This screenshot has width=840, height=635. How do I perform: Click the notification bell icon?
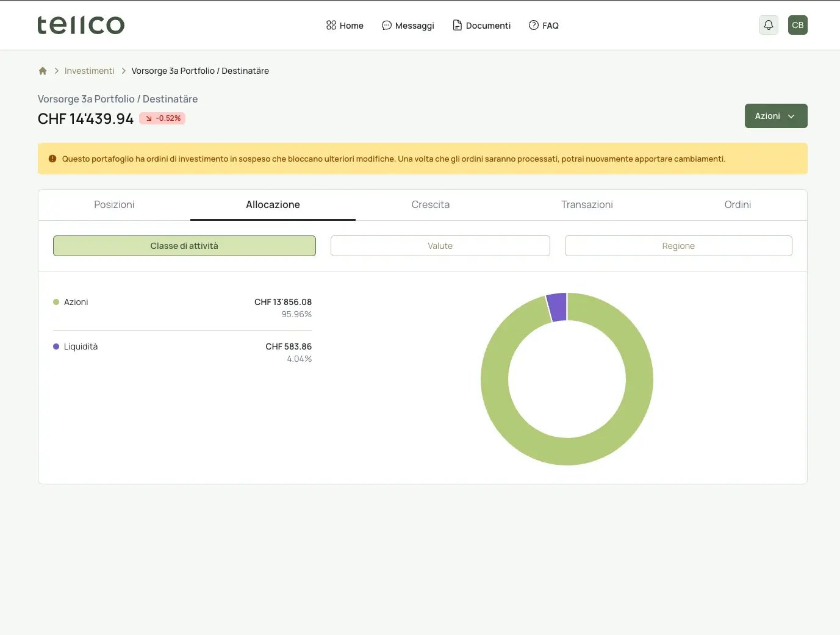point(769,25)
